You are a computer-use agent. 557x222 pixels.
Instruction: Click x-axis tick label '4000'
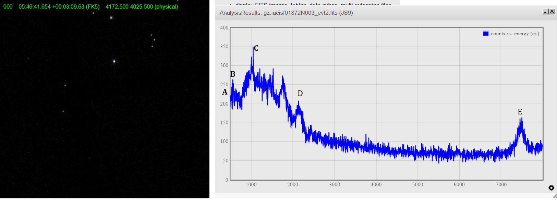(x=376, y=185)
